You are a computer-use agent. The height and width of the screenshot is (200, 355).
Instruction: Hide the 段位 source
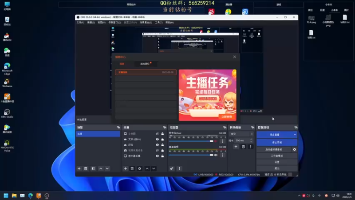157,145
